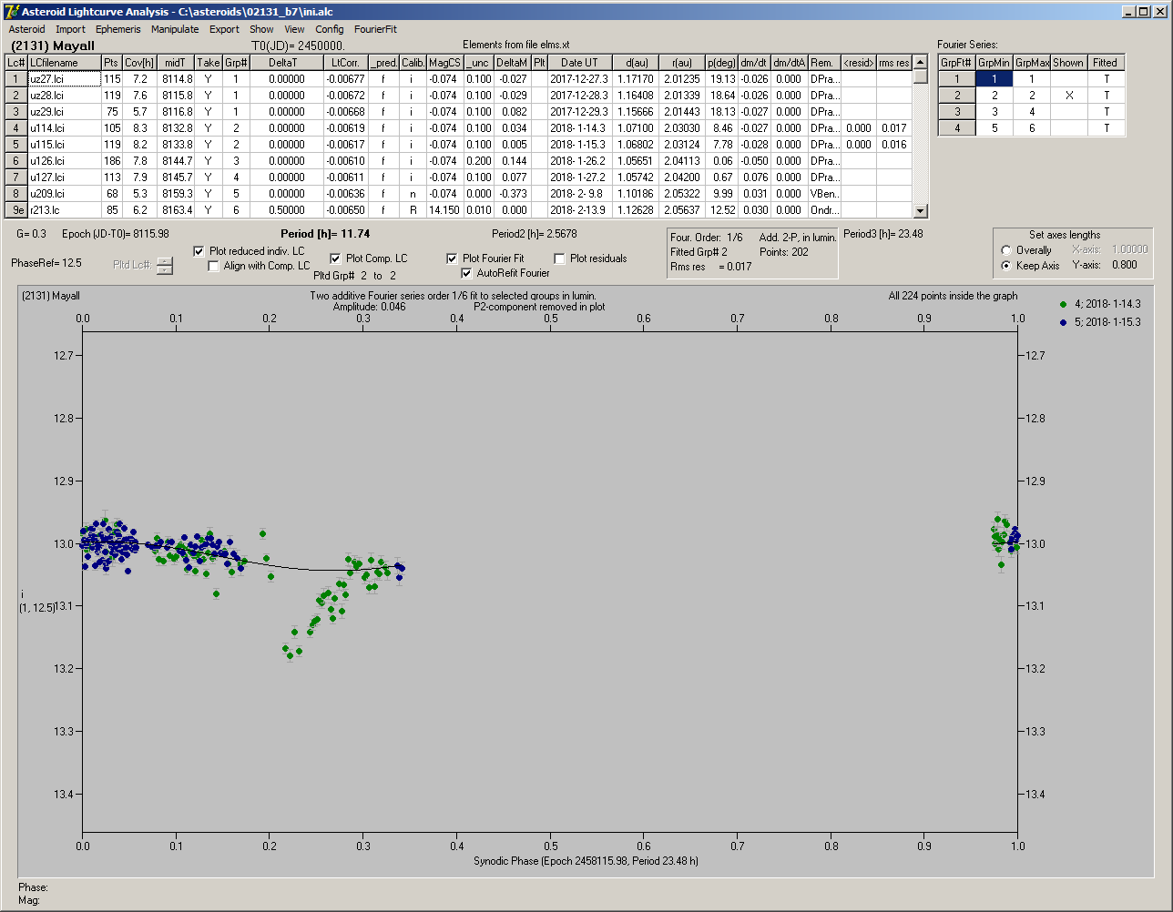1173x912 pixels.
Task: Click the lightcurve table scroll-down arrow
Action: [921, 211]
